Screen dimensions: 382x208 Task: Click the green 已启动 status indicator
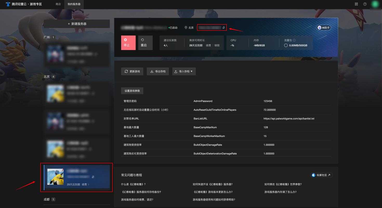(173, 28)
